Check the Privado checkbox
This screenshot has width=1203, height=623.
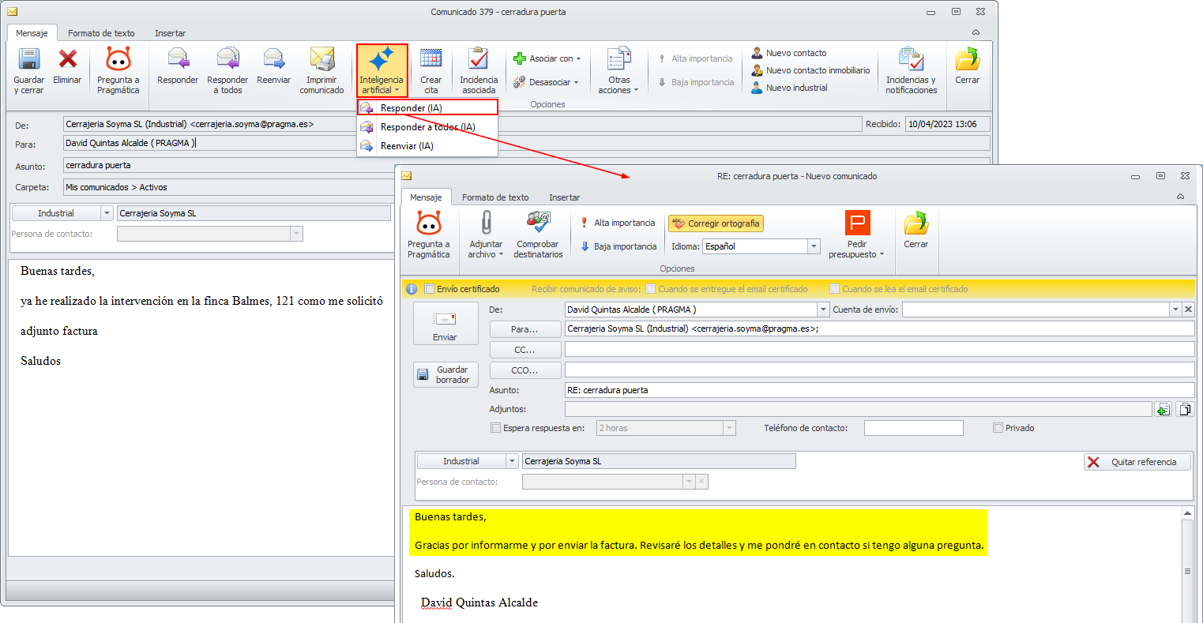[x=998, y=428]
